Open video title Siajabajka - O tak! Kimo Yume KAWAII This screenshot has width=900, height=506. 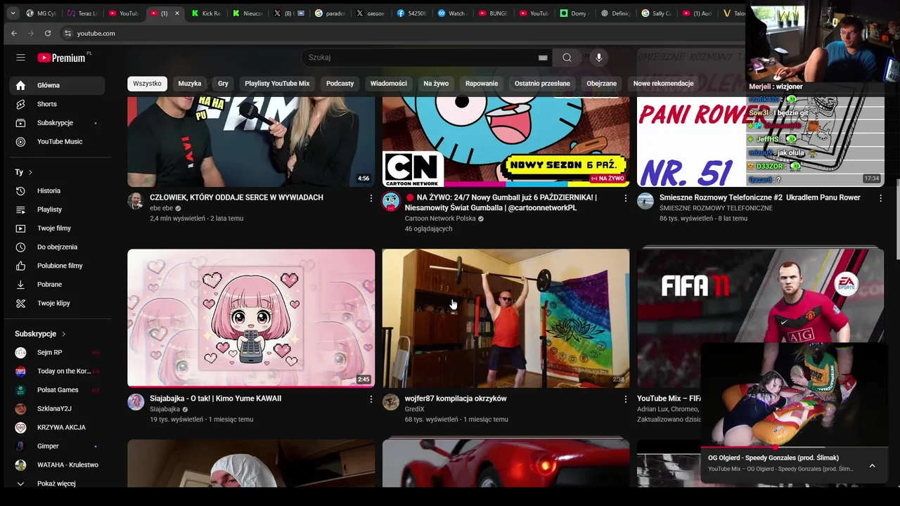215,398
